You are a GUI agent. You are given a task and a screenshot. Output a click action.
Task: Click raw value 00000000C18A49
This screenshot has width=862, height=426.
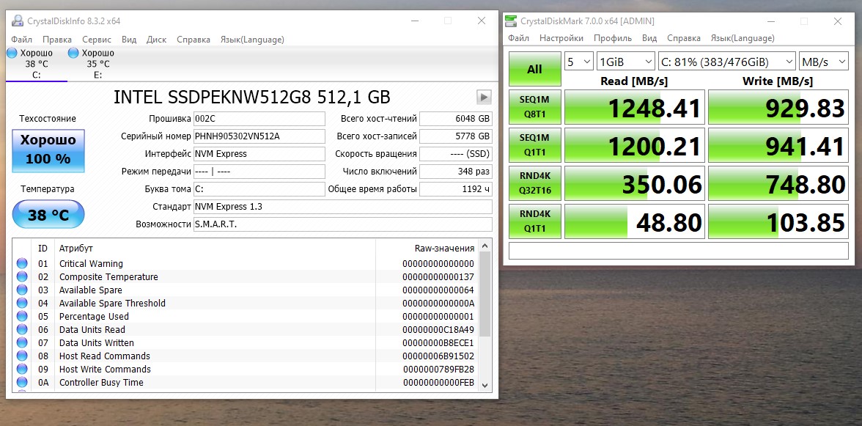pyautogui.click(x=438, y=330)
